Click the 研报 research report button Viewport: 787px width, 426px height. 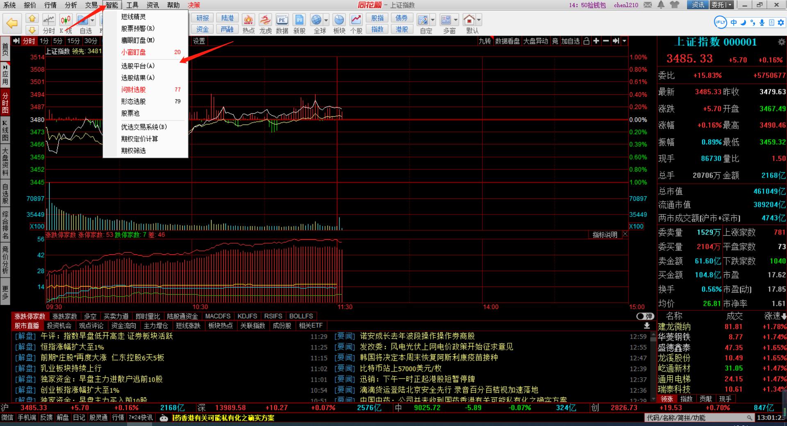tap(202, 18)
